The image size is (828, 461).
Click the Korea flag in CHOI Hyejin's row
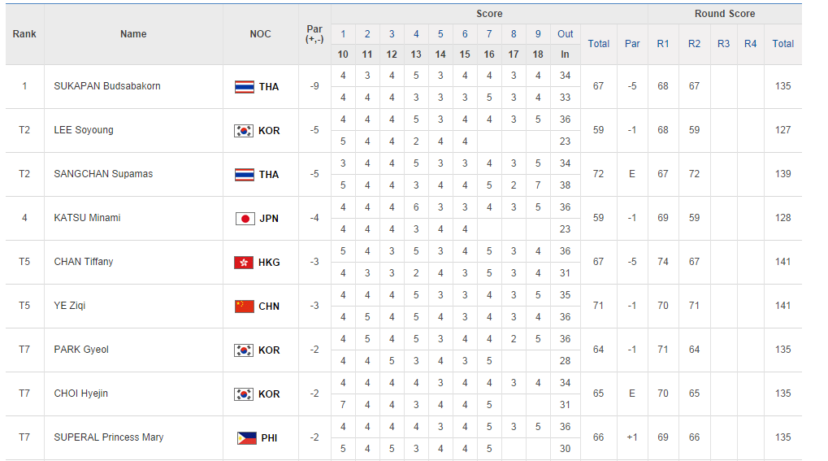tap(244, 394)
